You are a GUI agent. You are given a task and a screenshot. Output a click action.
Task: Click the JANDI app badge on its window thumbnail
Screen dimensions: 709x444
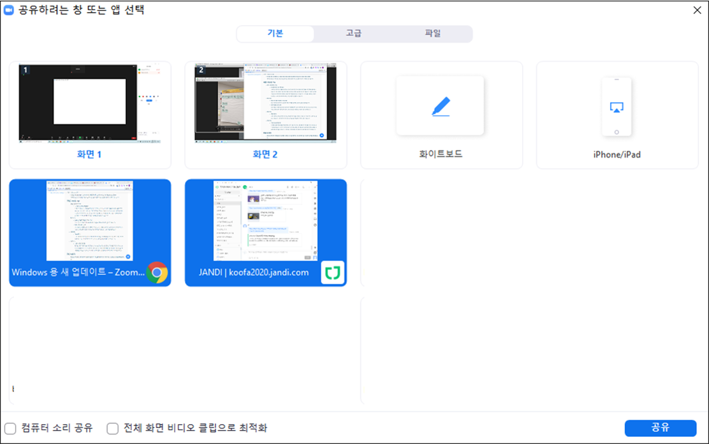tap(333, 270)
